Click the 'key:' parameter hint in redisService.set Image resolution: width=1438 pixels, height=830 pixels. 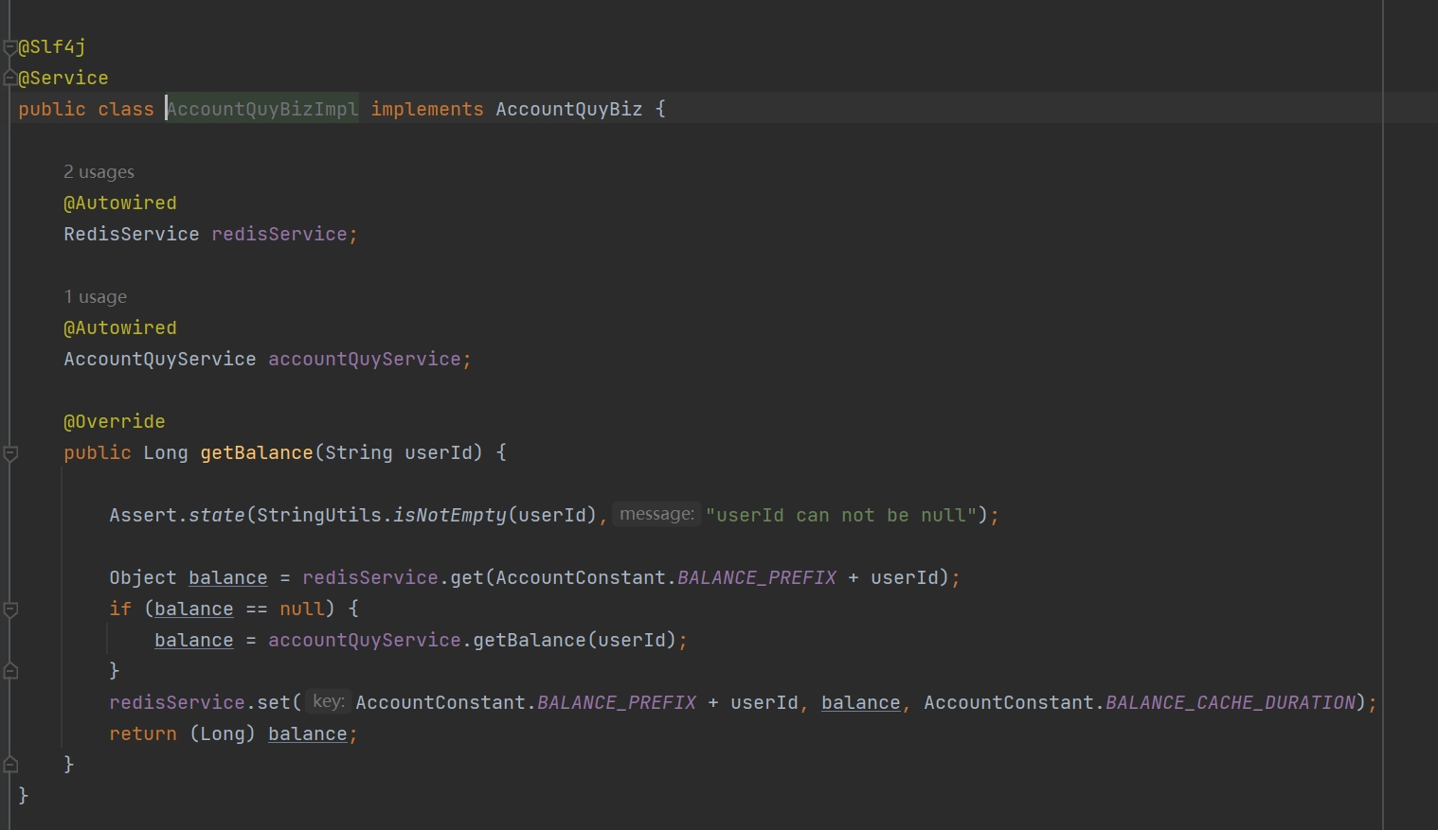tap(328, 701)
